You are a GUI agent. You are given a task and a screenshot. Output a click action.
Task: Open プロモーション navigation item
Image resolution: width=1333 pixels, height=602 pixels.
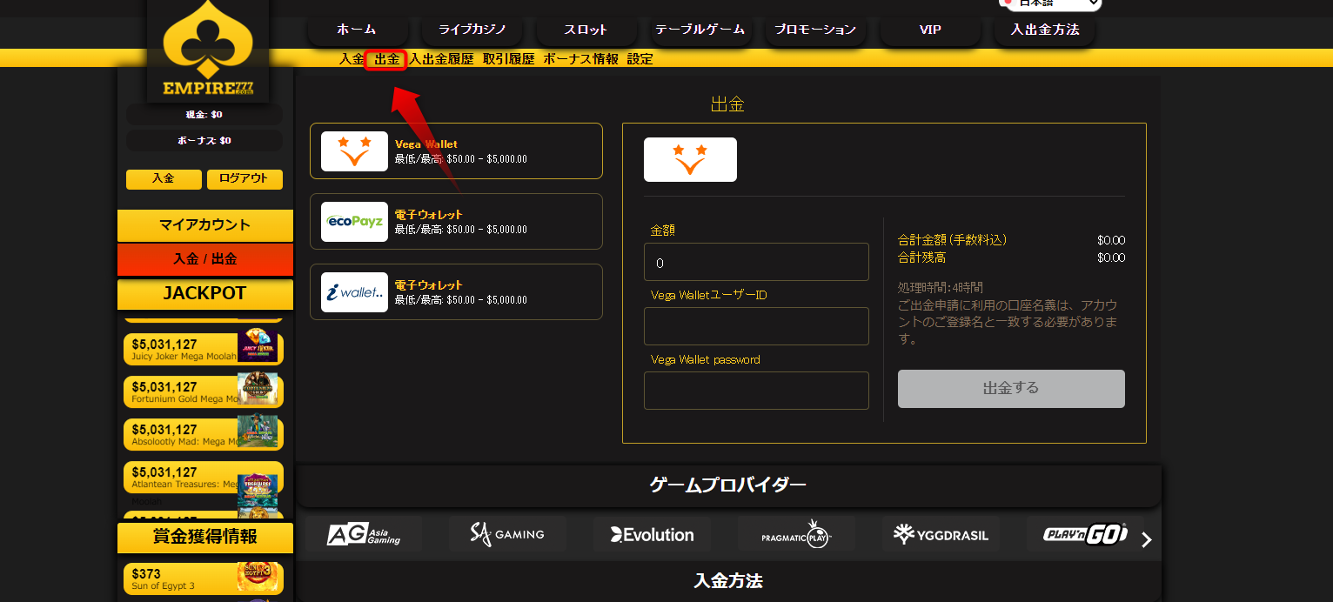click(815, 30)
